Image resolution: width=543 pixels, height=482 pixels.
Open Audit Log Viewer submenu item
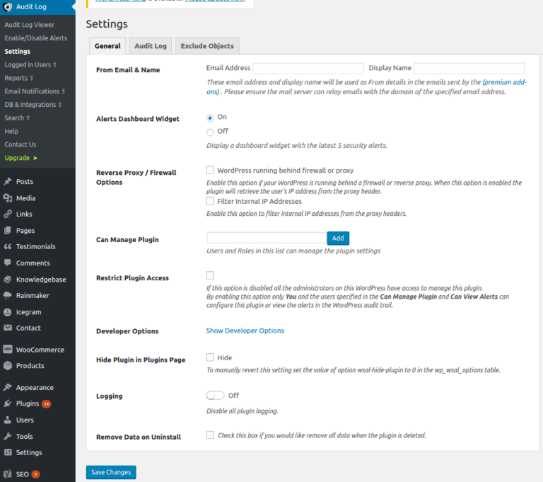point(30,25)
